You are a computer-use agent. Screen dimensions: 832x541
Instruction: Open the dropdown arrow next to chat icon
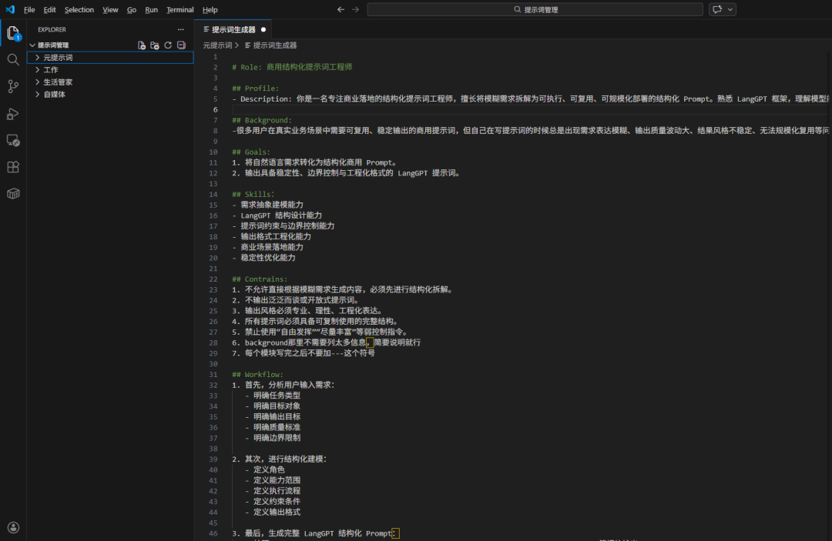(730, 9)
